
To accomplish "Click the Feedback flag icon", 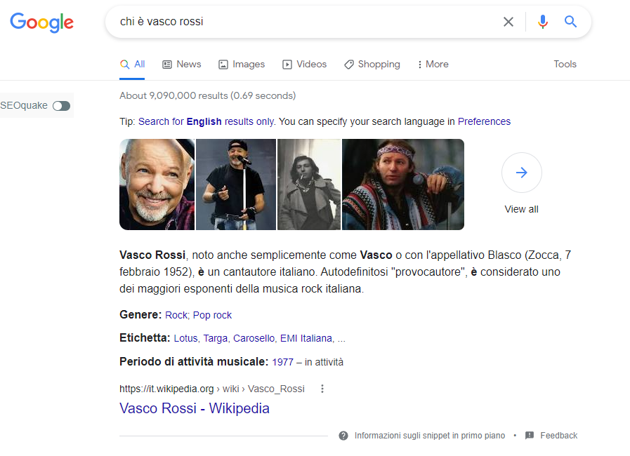I will (x=530, y=436).
